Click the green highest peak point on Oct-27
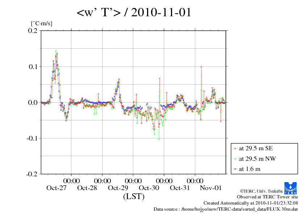Viewport: 305px width, 215px height. coord(56,51)
